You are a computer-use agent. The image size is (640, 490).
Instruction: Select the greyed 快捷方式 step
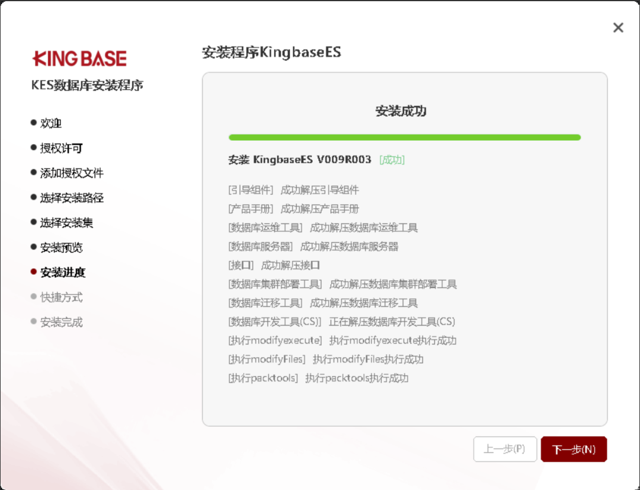[57, 297]
